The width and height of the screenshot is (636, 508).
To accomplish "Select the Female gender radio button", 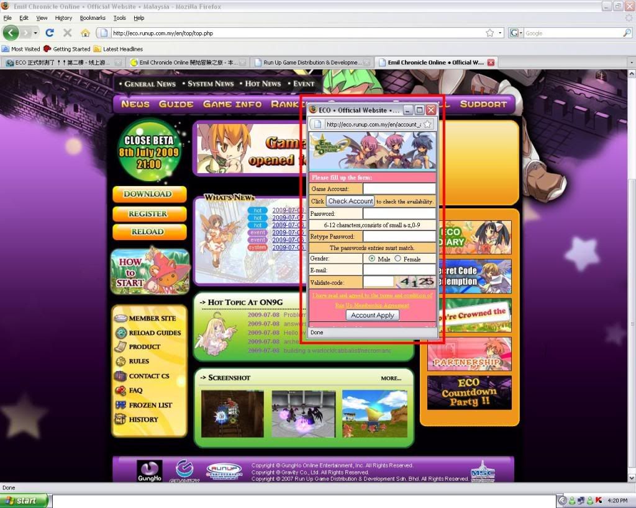I will [398, 259].
